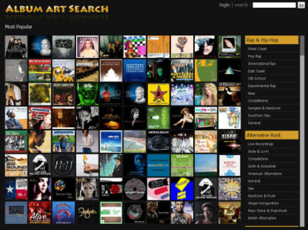Open the green robotic face album cover

click(x=87, y=94)
